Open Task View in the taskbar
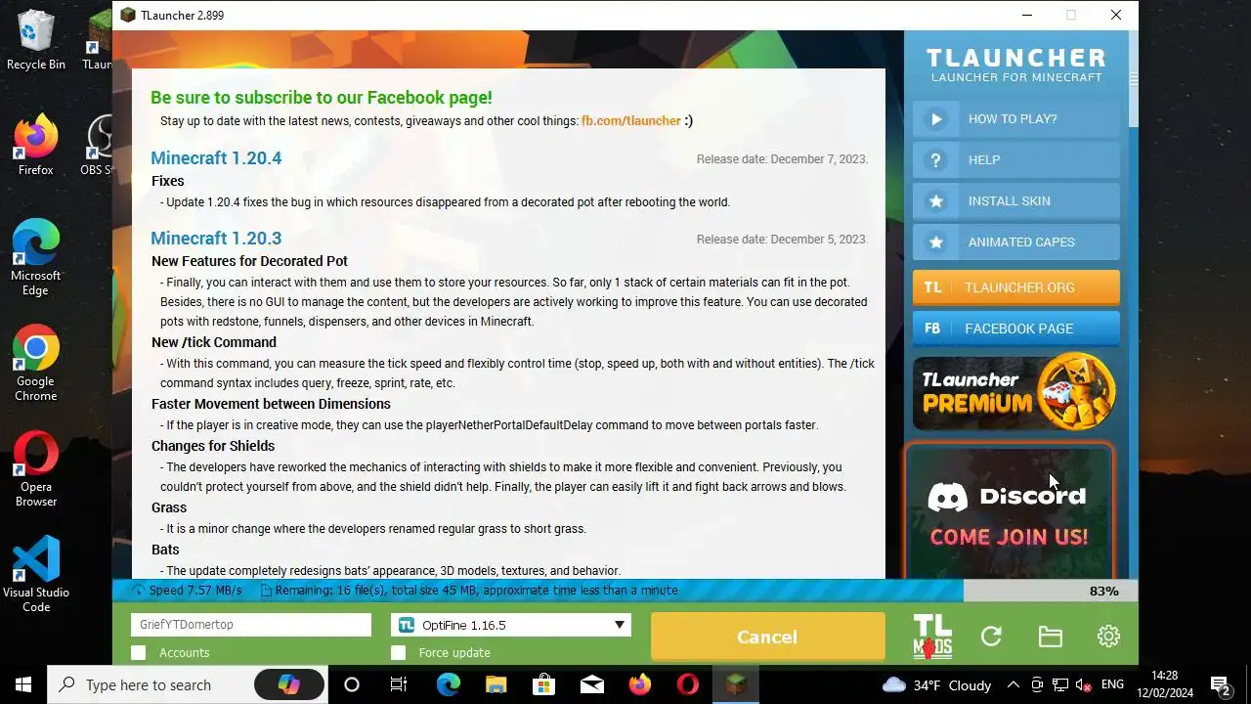The height and width of the screenshot is (704, 1251). (x=399, y=684)
